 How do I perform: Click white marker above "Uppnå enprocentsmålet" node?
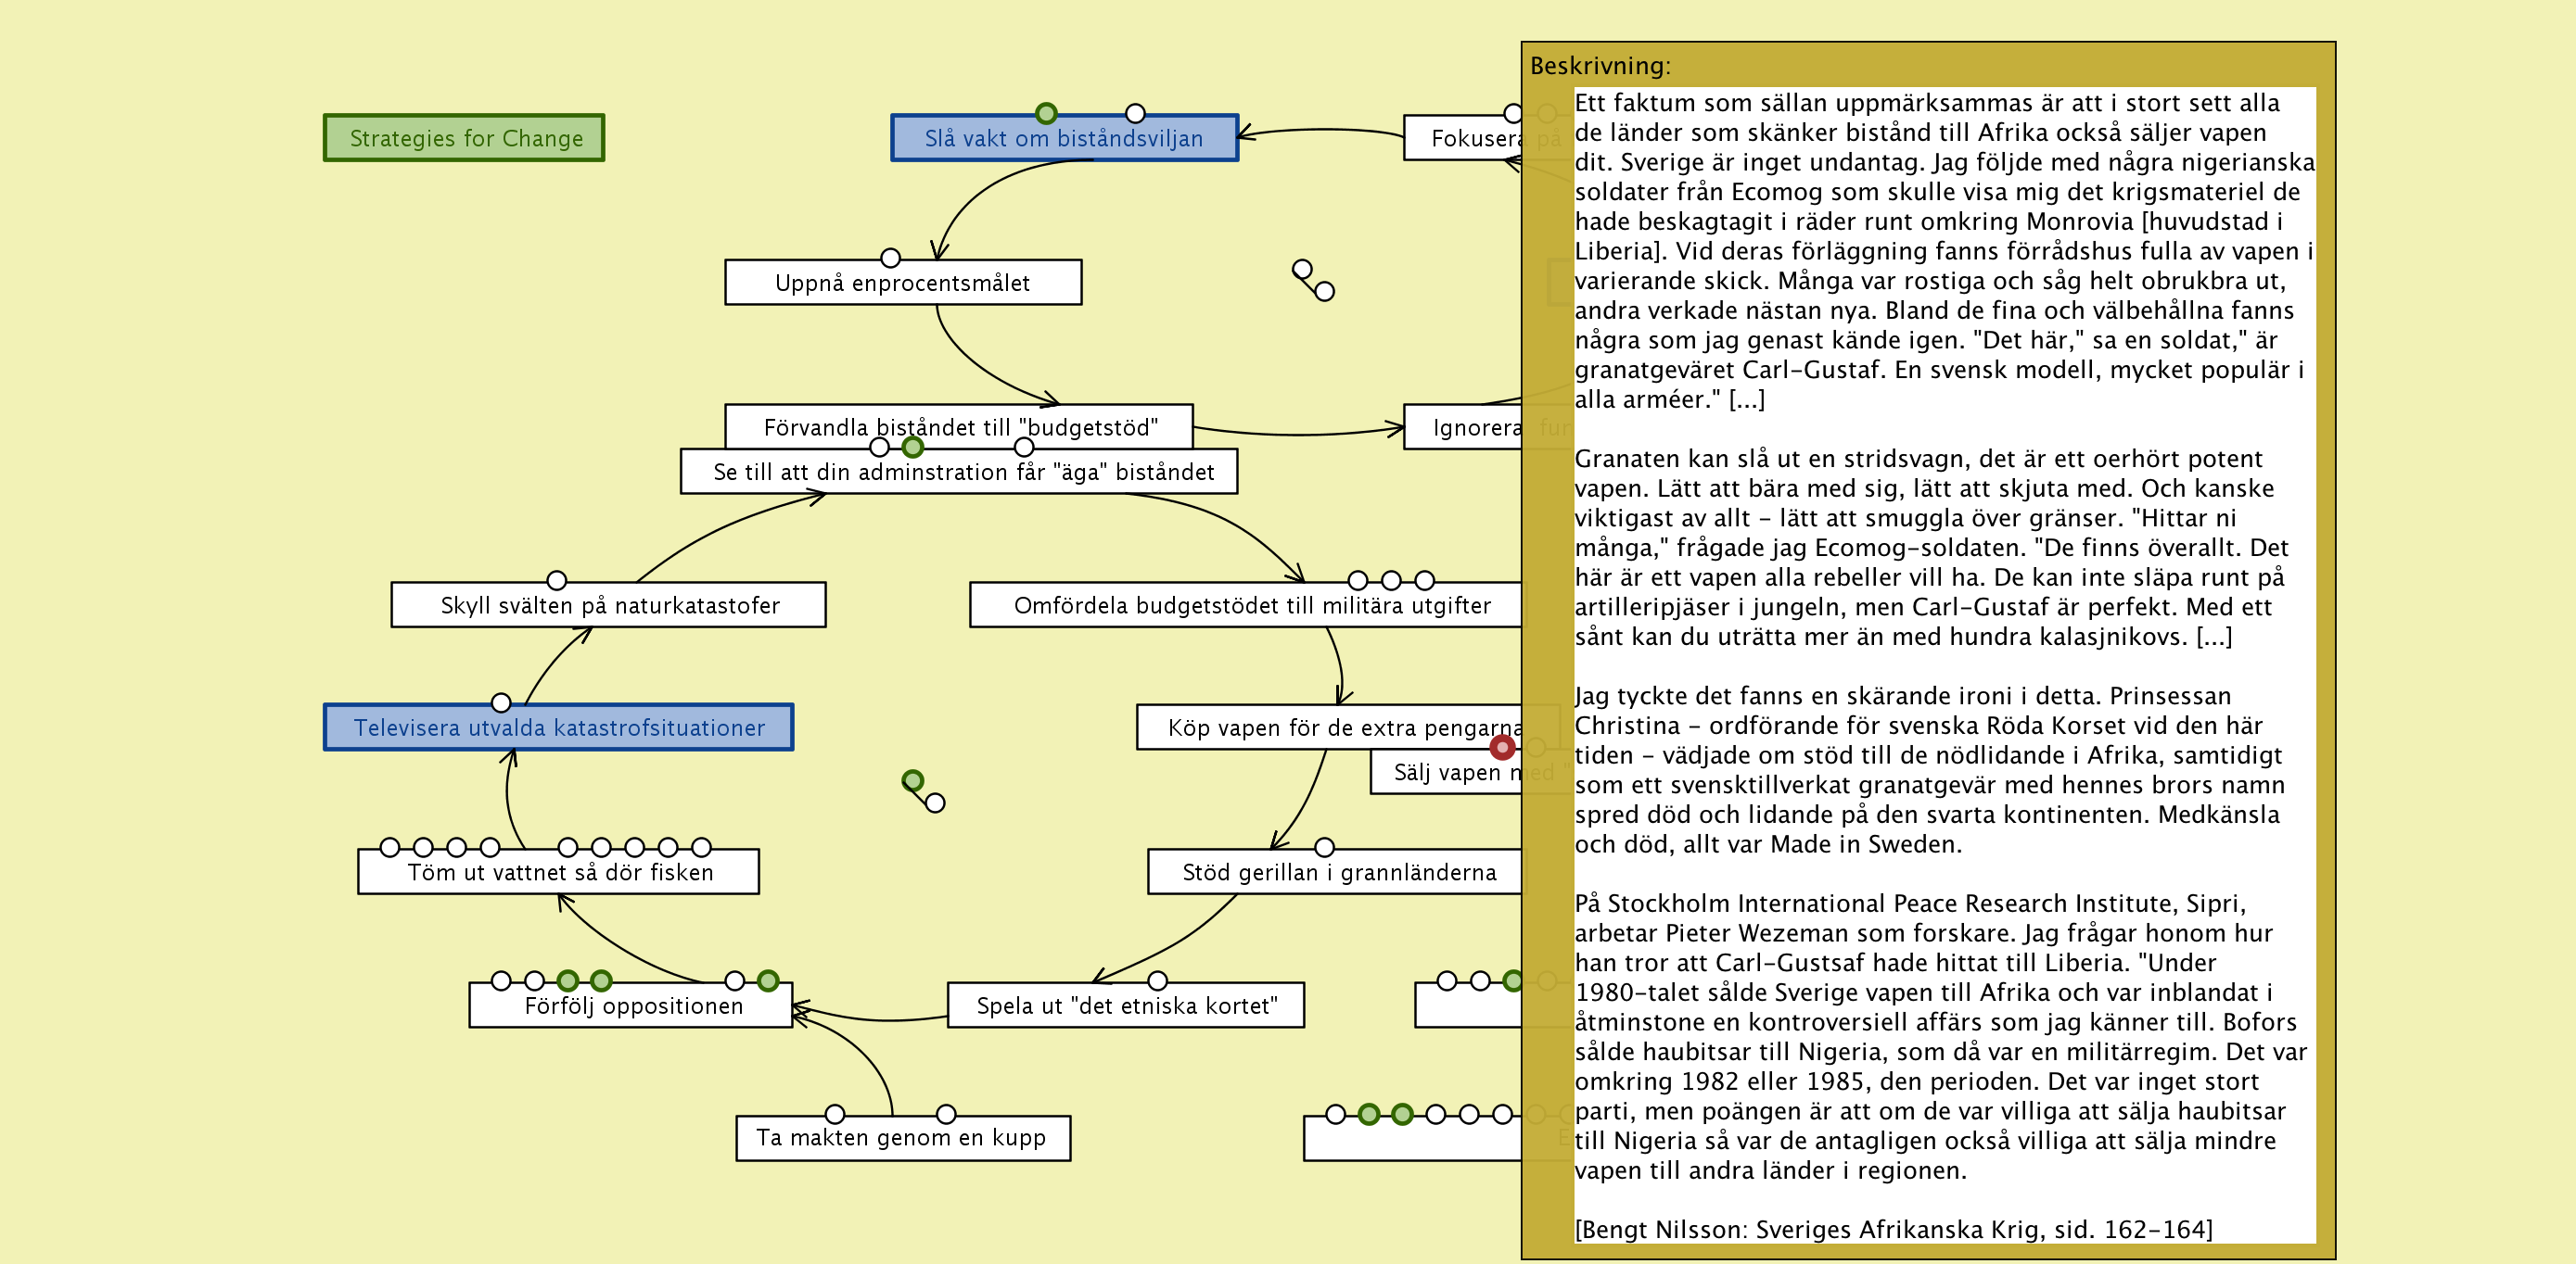pyautogui.click(x=890, y=258)
